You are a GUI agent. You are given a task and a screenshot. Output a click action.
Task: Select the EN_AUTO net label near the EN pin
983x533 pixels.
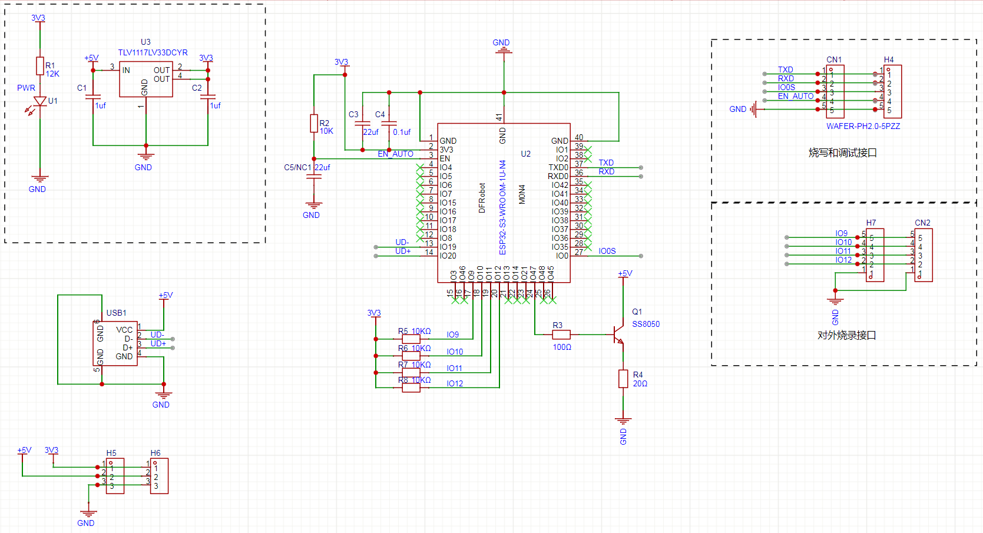click(395, 154)
